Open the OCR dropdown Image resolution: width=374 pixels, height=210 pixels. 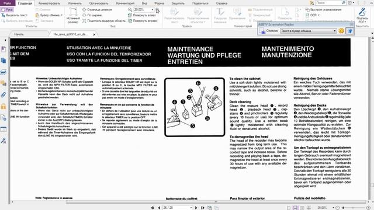click(313, 15)
